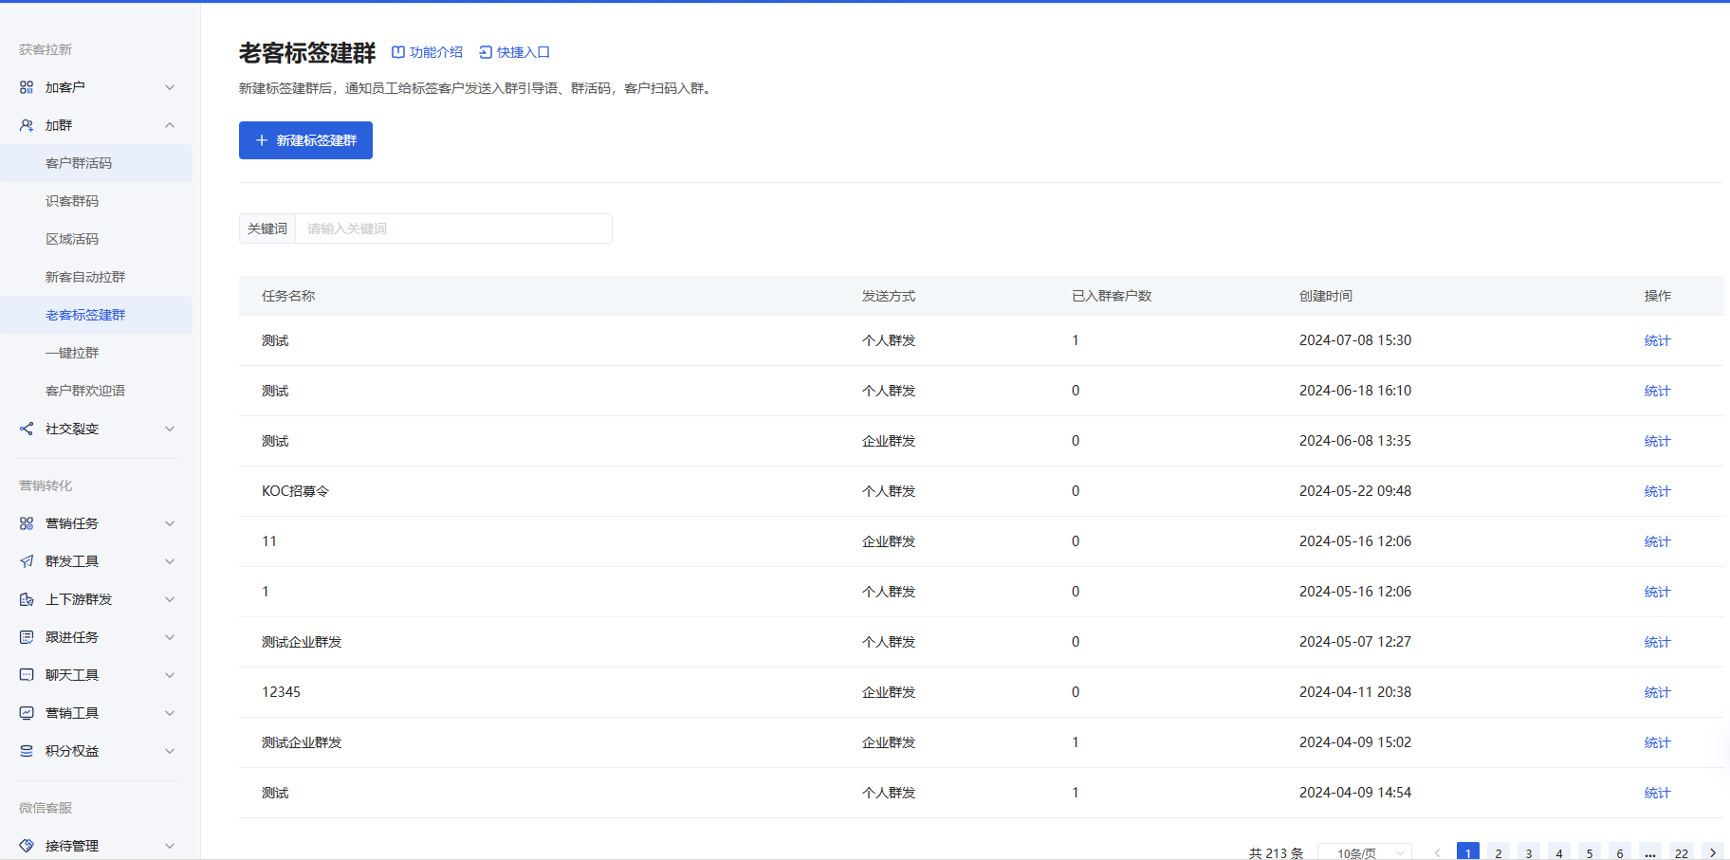Open the 10条/页 page size dropdown
The image size is (1730, 860).
(1365, 852)
